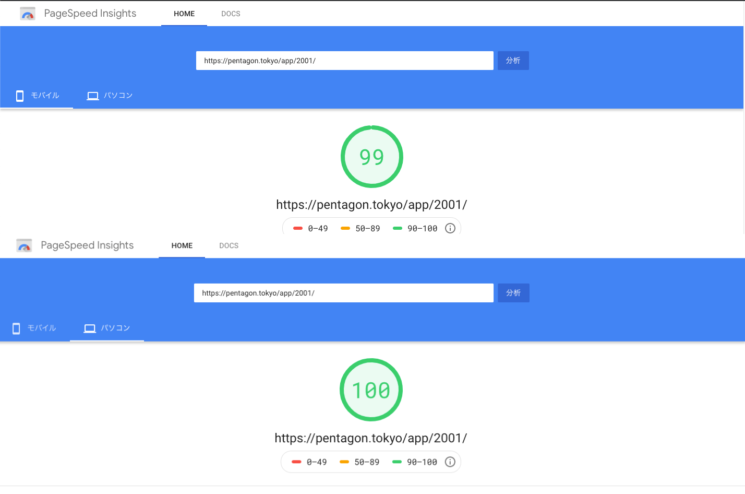The width and height of the screenshot is (745, 494).
Task: Click the green 90–100 legend in lower panel
Action: pyautogui.click(x=414, y=462)
